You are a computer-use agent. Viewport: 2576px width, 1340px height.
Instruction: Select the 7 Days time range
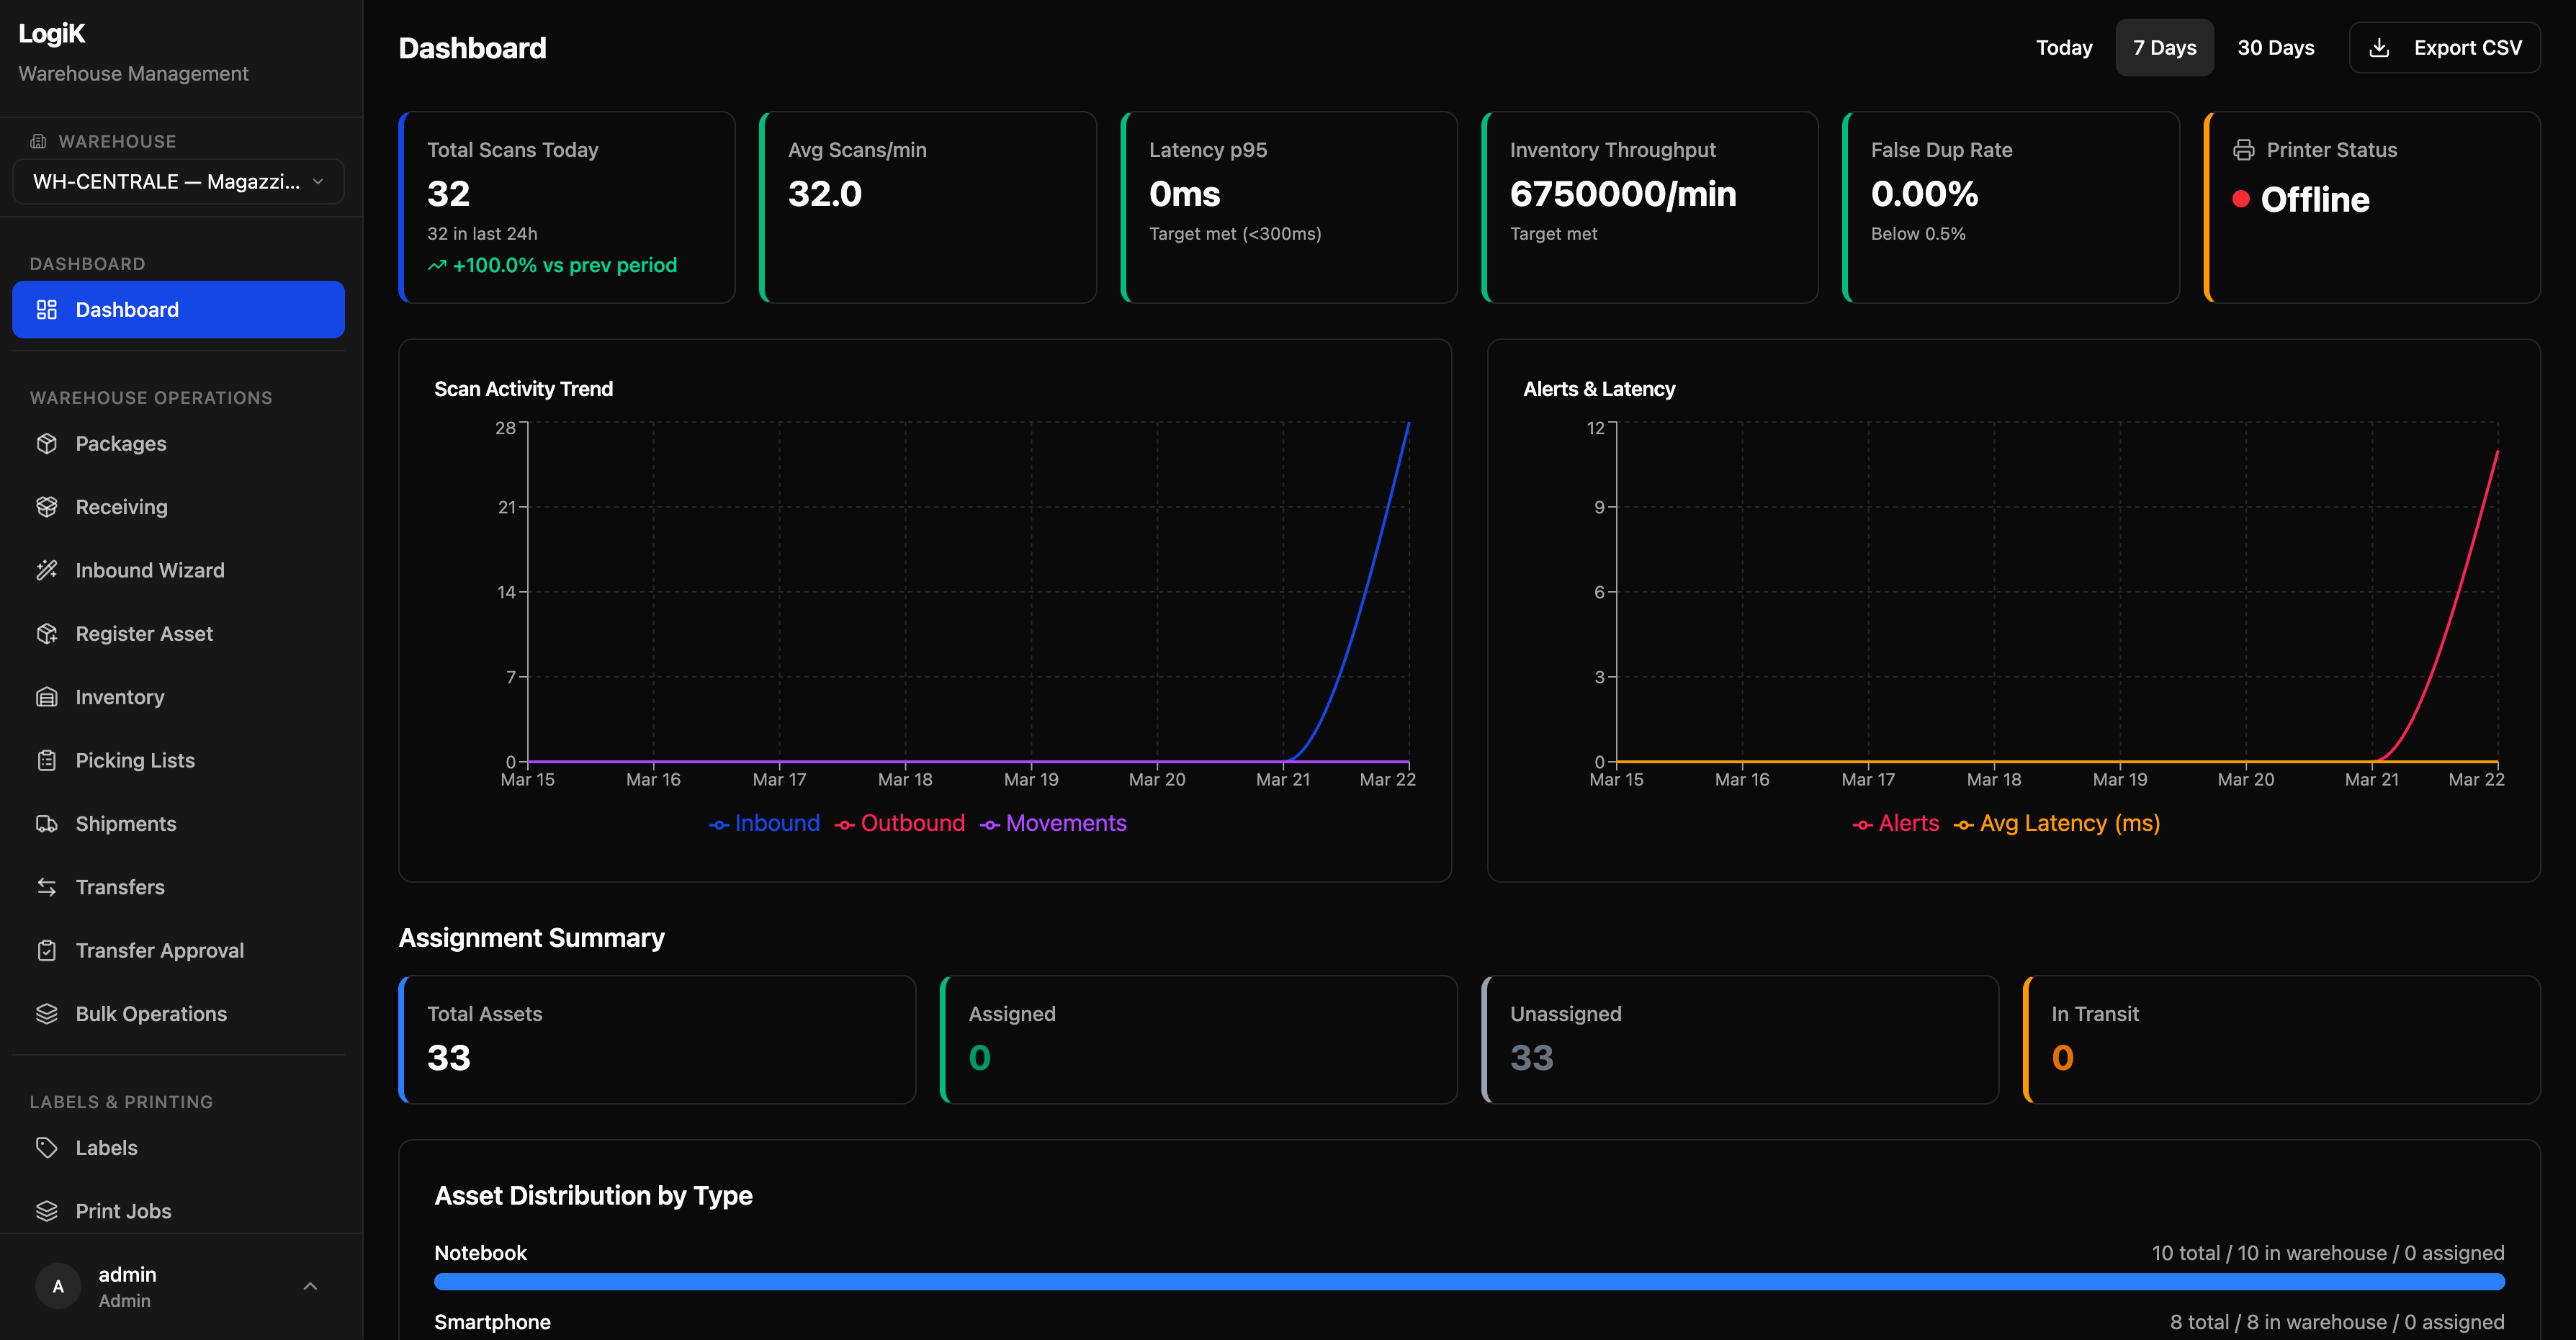pos(2164,48)
